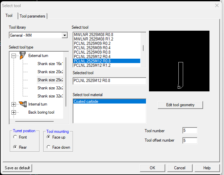This screenshot has width=224, height=175.
Task: Select the Back boring tool label
Action: click(41, 112)
